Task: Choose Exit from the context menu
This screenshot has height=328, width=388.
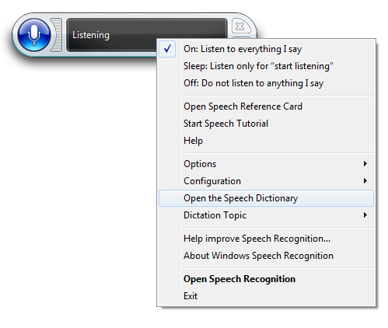Action: click(x=266, y=296)
